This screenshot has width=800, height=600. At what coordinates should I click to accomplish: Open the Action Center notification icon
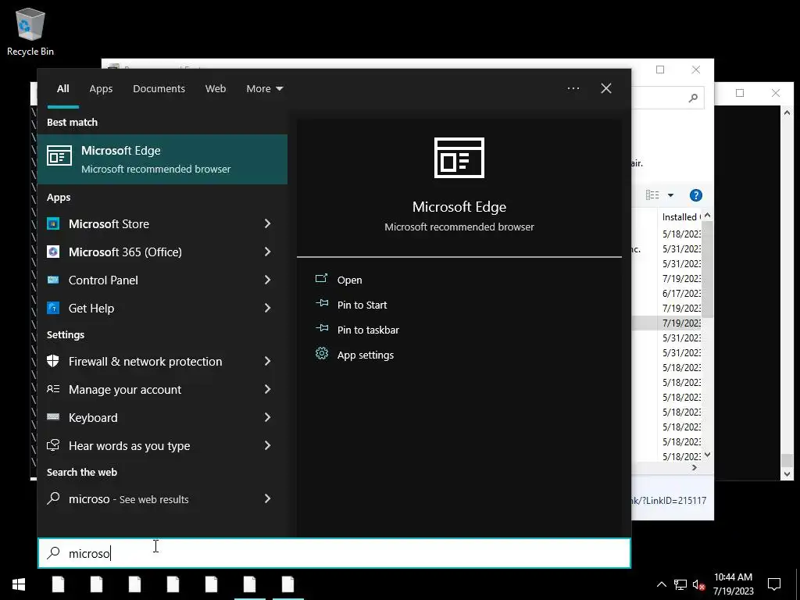point(774,584)
